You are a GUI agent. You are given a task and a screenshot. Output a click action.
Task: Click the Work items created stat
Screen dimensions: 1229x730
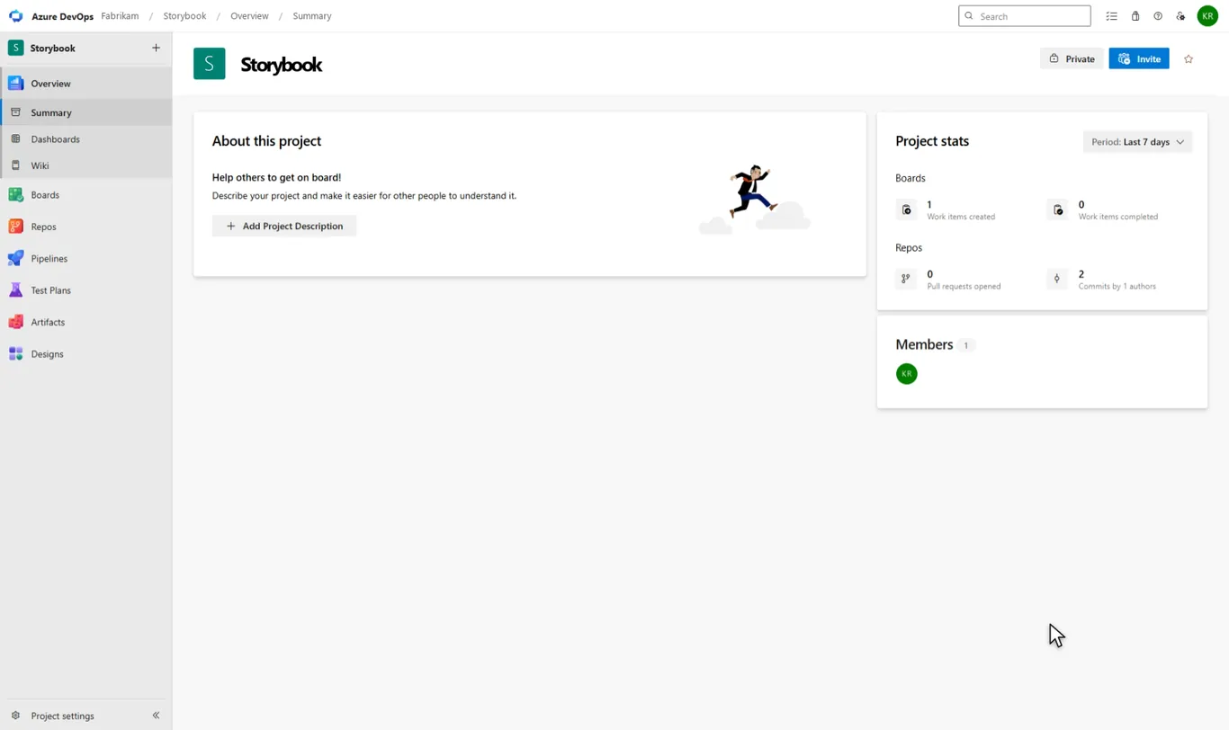click(945, 209)
